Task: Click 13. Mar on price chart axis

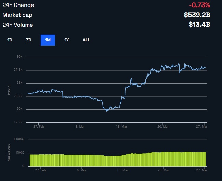Action: click(121, 127)
